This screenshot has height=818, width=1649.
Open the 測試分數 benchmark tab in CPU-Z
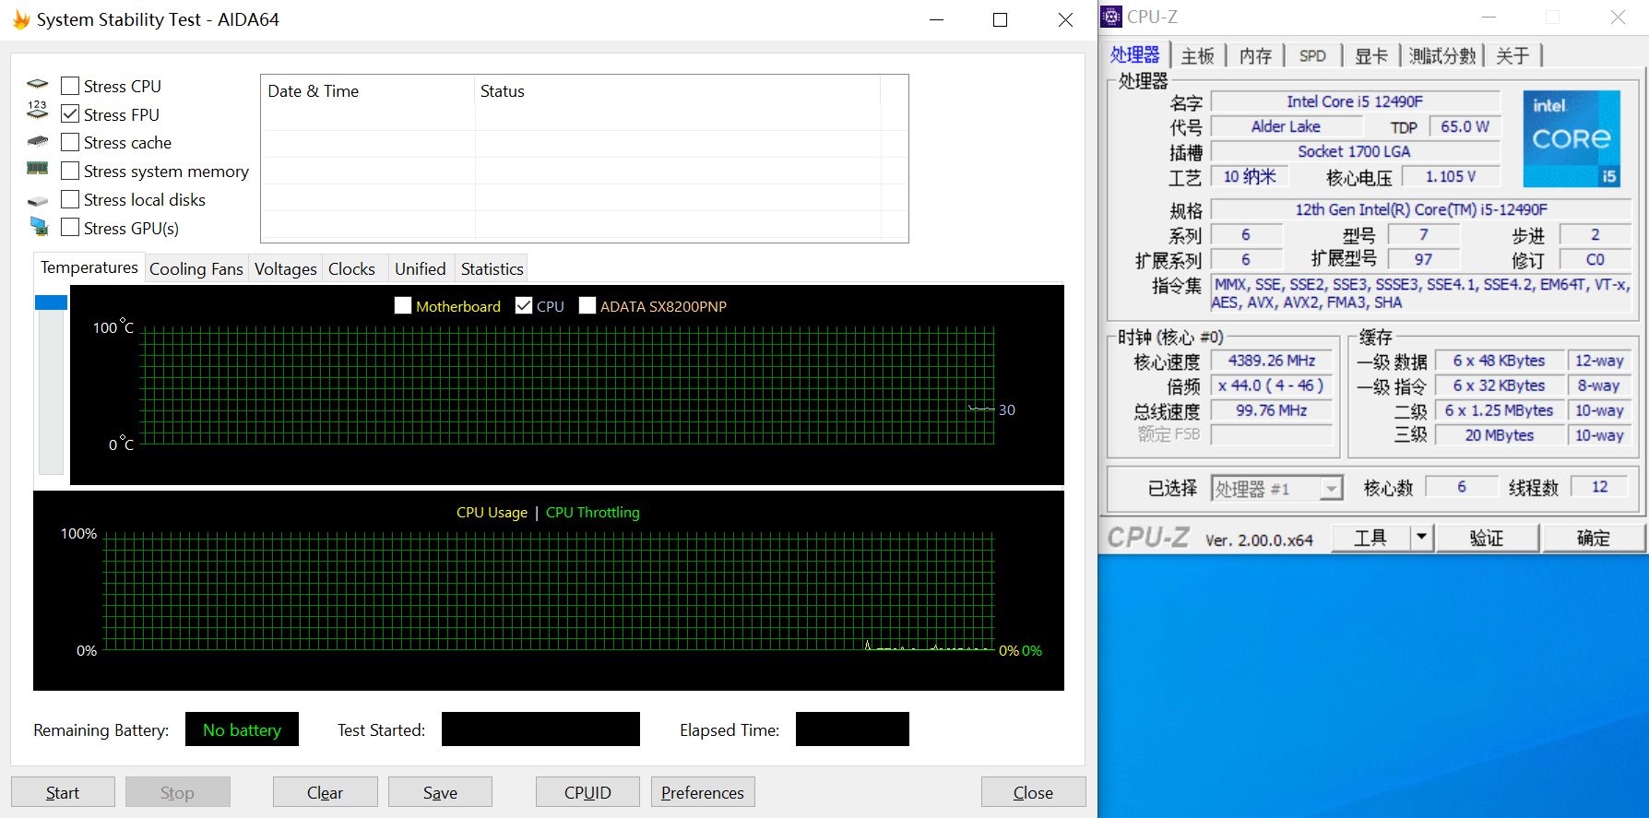click(x=1443, y=55)
